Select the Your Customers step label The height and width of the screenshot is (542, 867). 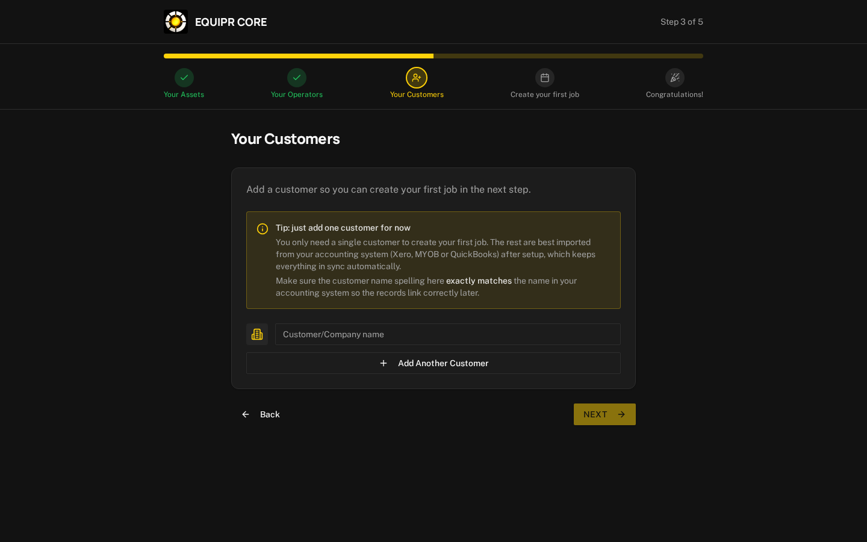point(417,95)
